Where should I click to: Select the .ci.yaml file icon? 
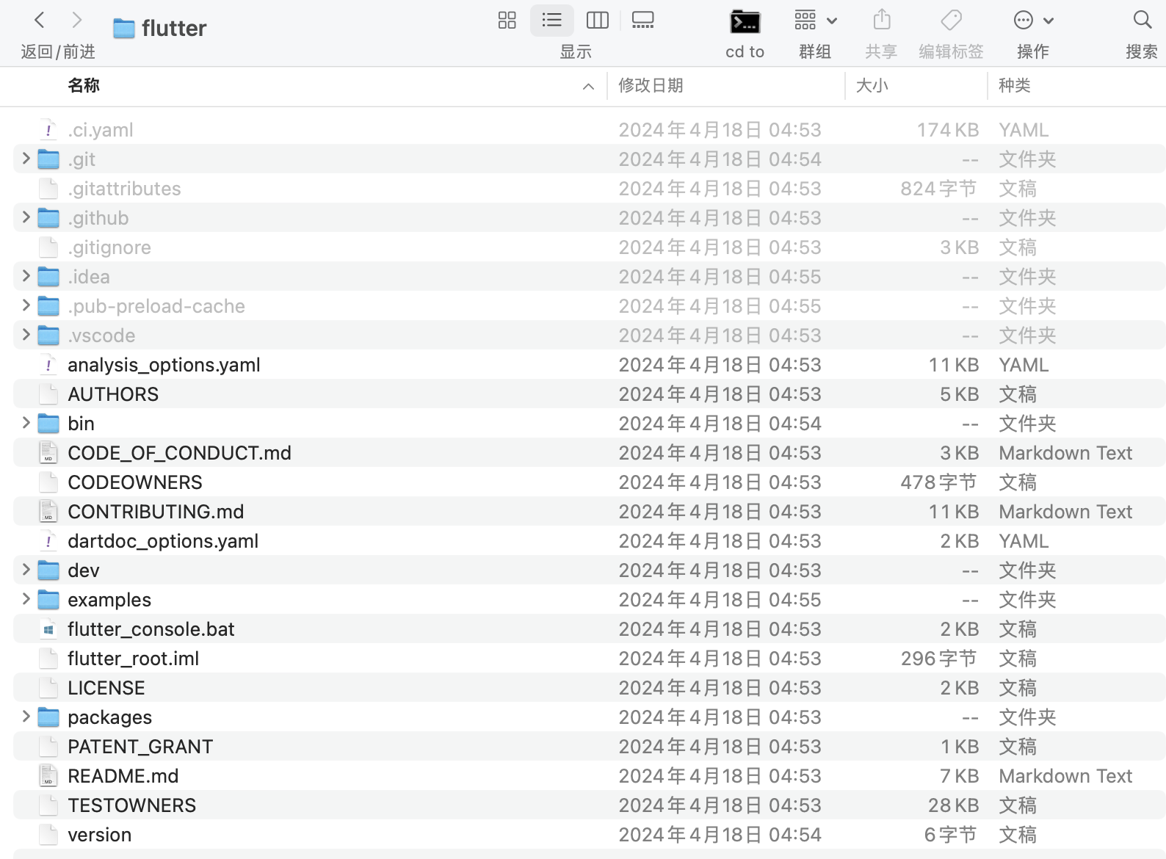[48, 130]
